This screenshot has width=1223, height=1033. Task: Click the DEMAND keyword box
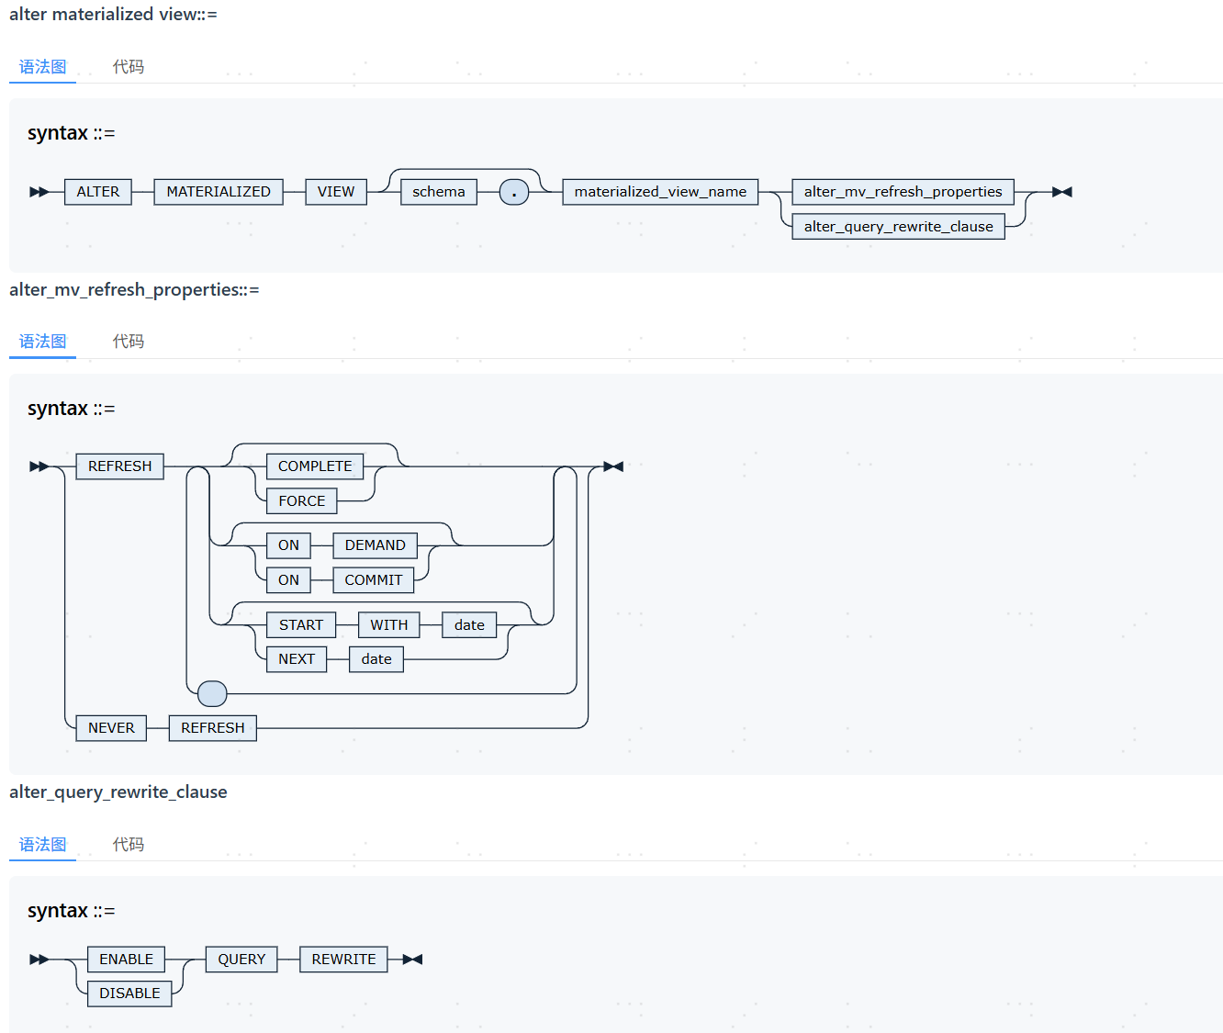376,545
